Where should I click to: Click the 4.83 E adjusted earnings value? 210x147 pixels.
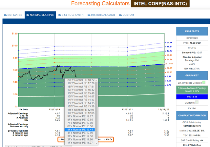pos(129,114)
